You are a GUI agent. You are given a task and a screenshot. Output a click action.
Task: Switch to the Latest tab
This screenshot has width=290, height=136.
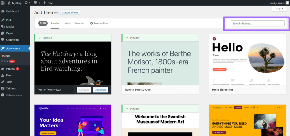(67, 24)
